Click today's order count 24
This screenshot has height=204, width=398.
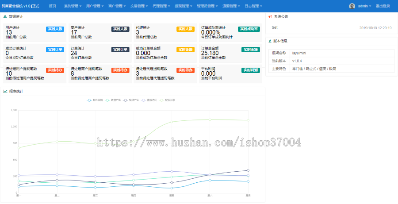tap(74, 53)
